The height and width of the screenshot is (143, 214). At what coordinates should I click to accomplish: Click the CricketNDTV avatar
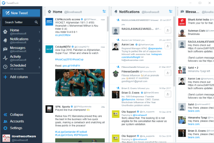[x=49, y=49]
